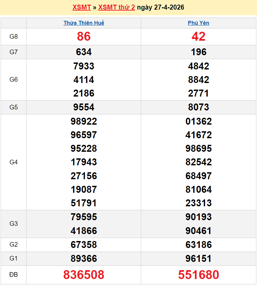Click G4 number 98922

tap(84, 121)
